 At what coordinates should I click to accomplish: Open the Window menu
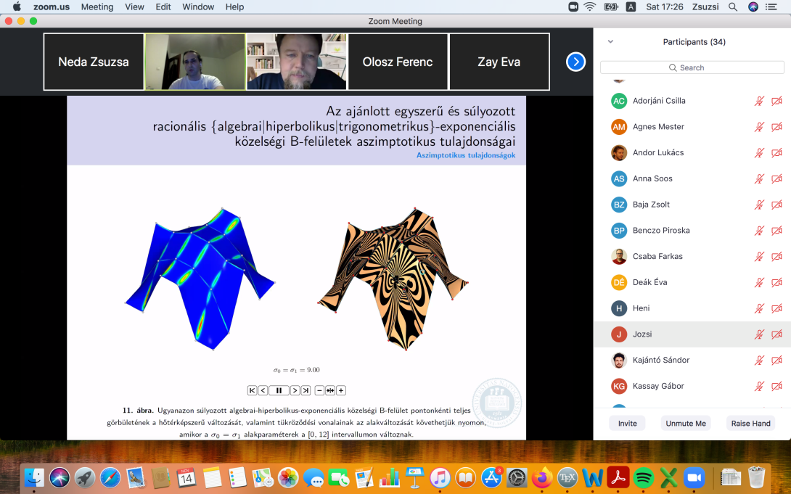198,7
